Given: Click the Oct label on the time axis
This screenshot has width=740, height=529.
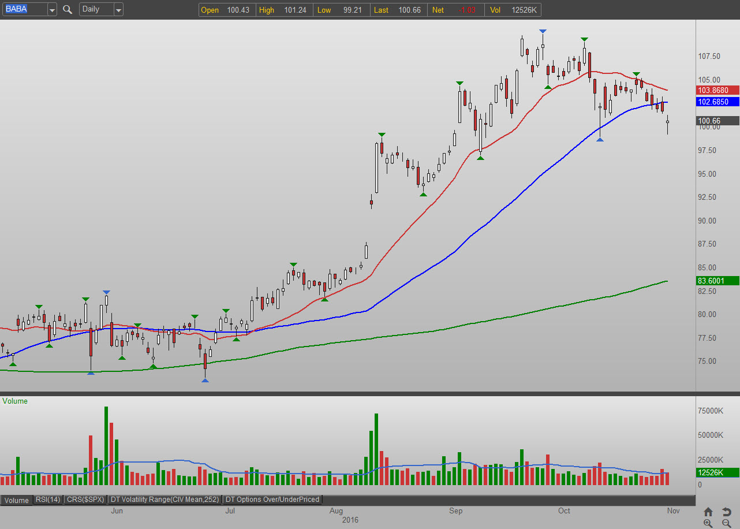Looking at the screenshot, I should 564,511.
